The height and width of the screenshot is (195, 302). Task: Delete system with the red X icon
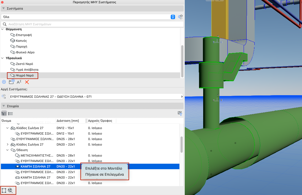click(x=27, y=82)
